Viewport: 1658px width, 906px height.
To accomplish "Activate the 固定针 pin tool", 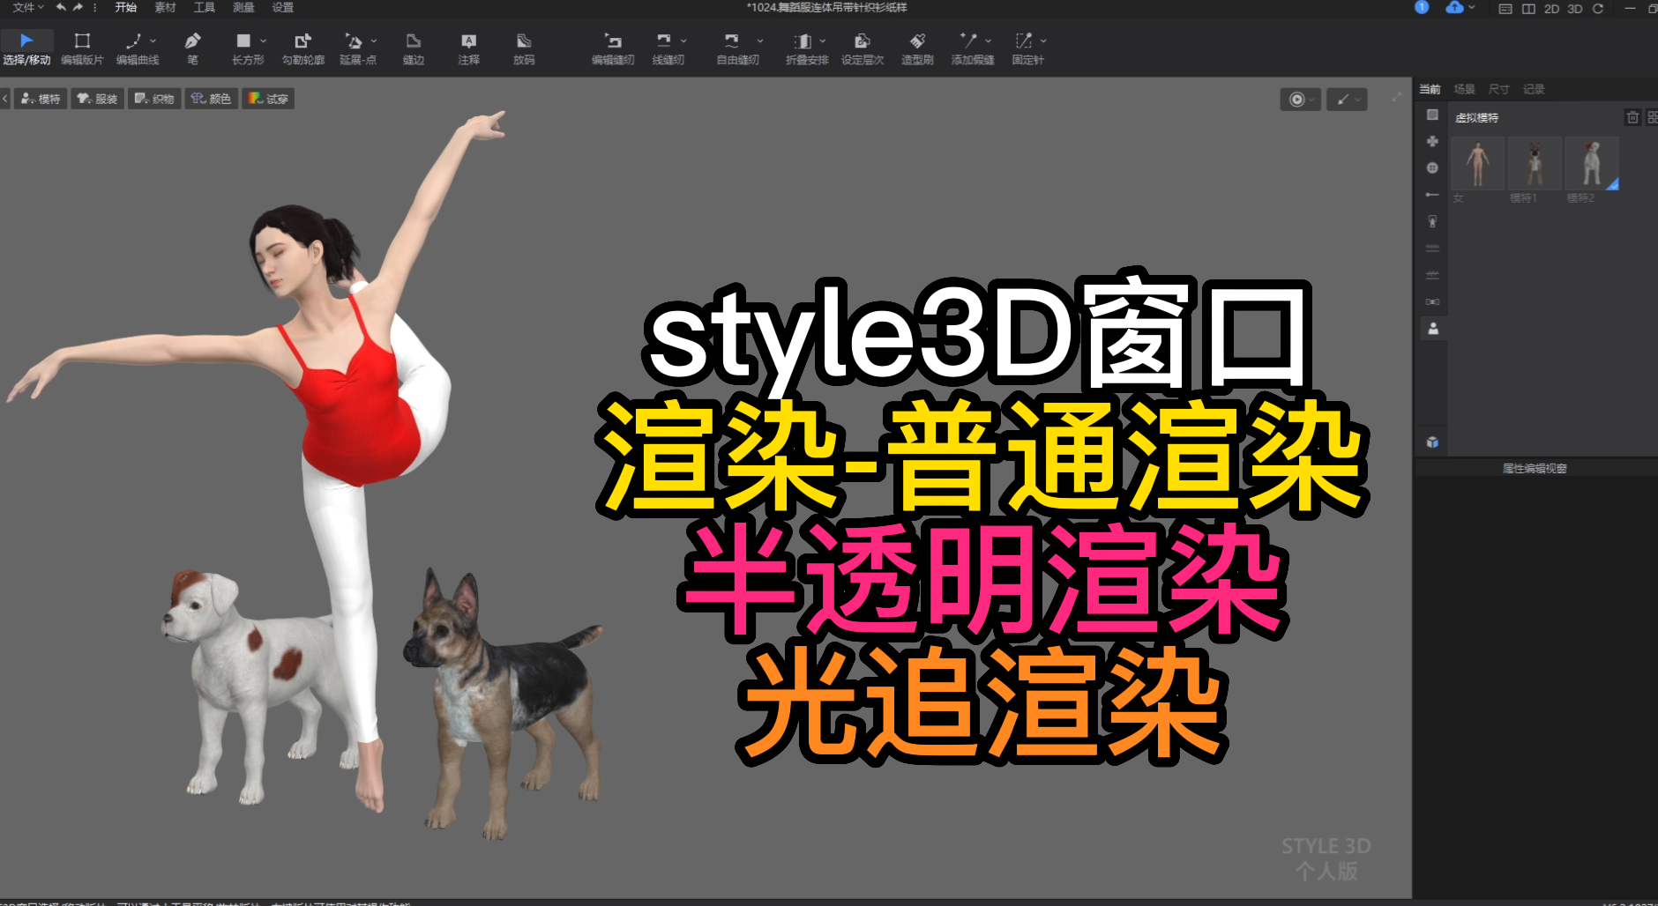I will pos(1027,48).
